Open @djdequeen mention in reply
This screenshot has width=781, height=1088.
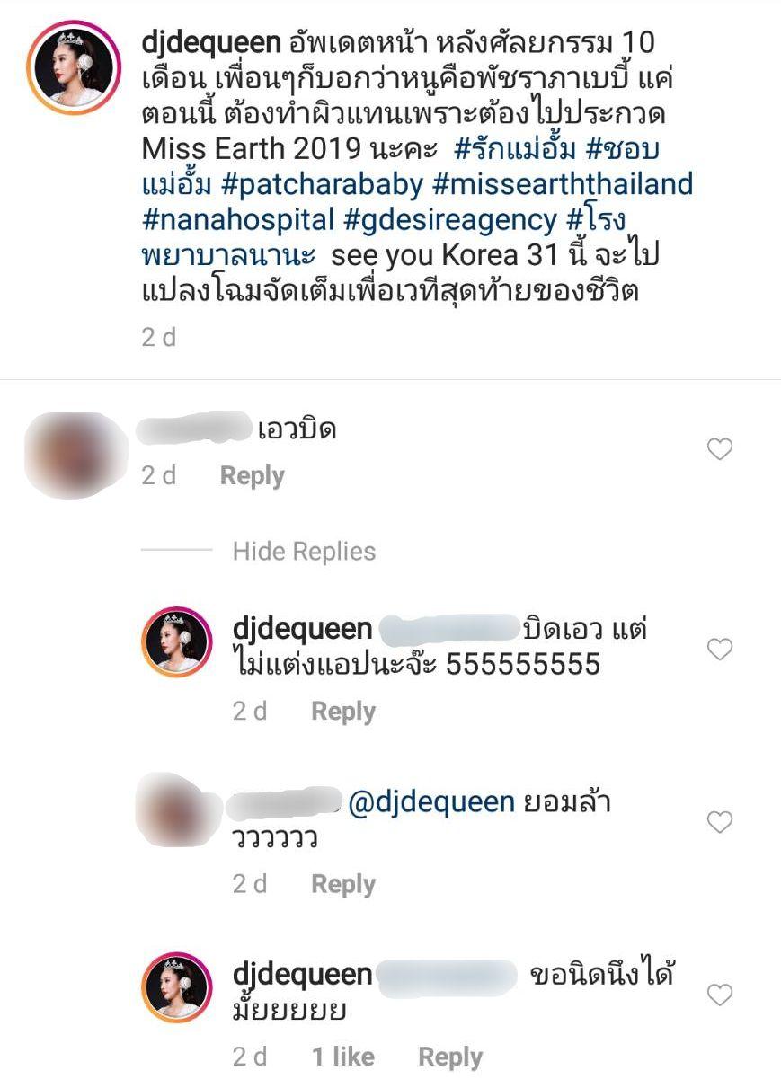click(x=430, y=803)
